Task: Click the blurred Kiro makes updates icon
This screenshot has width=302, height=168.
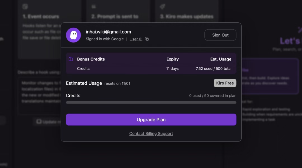Action: tap(162, 6)
